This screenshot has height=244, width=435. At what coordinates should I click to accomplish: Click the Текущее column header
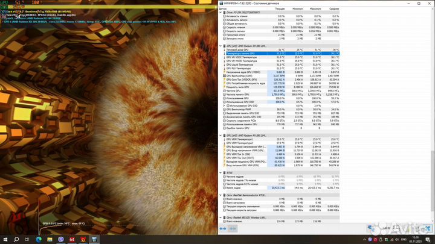280,9
